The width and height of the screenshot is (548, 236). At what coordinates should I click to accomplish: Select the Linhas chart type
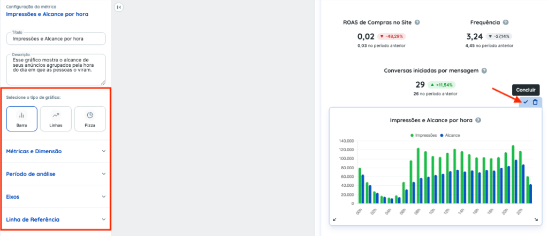[x=56, y=119]
